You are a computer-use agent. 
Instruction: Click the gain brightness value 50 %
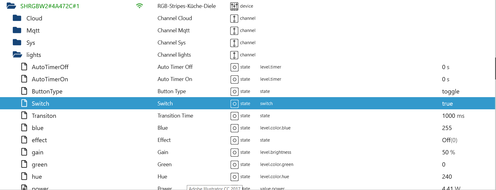tap(449, 152)
